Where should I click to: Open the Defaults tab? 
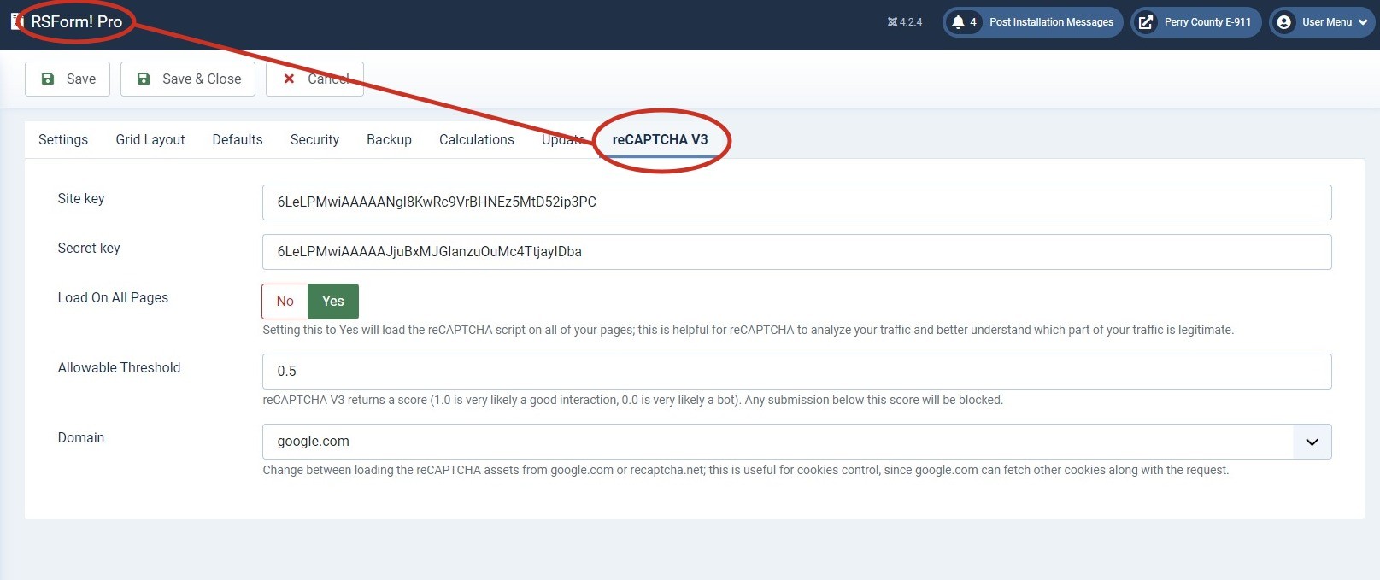(x=238, y=139)
